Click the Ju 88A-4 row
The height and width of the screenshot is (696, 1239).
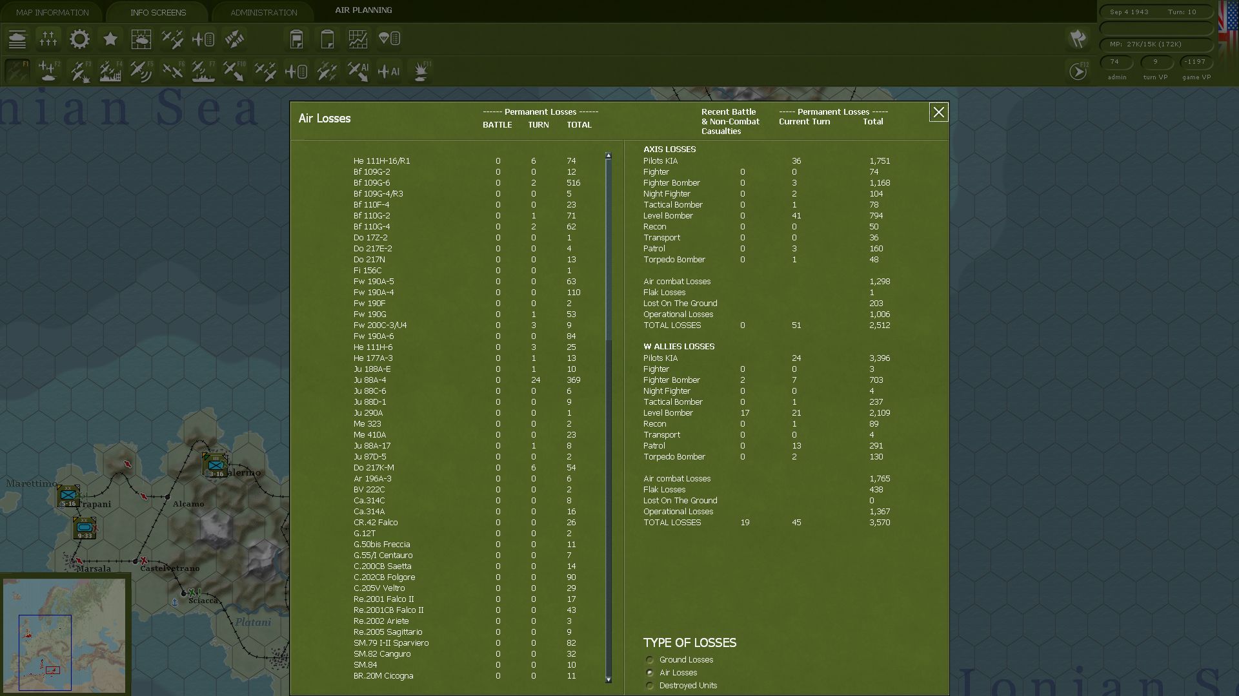468,380
